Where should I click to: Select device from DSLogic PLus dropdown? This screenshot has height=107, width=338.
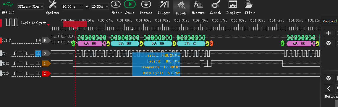[x=31, y=6]
